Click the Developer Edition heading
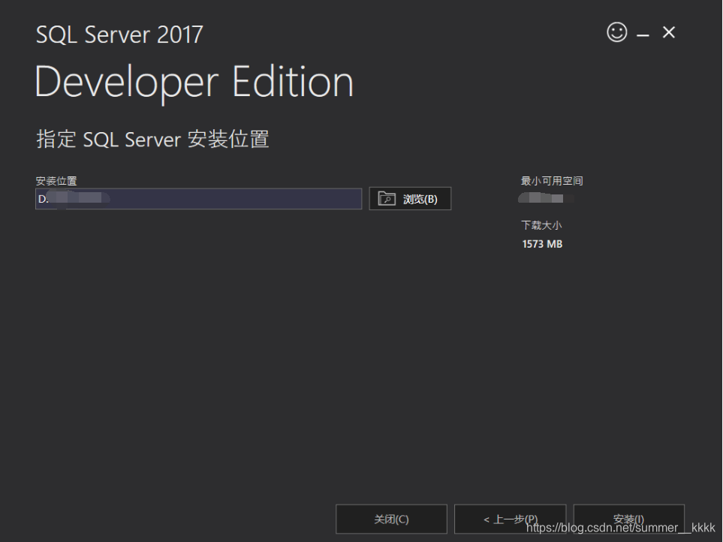723x542 pixels. 193,82
